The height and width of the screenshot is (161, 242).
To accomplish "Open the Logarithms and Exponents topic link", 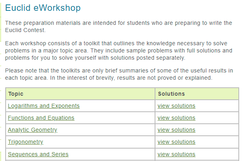I will click(43, 106).
